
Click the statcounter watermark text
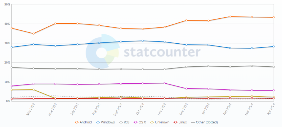[x=162, y=52]
